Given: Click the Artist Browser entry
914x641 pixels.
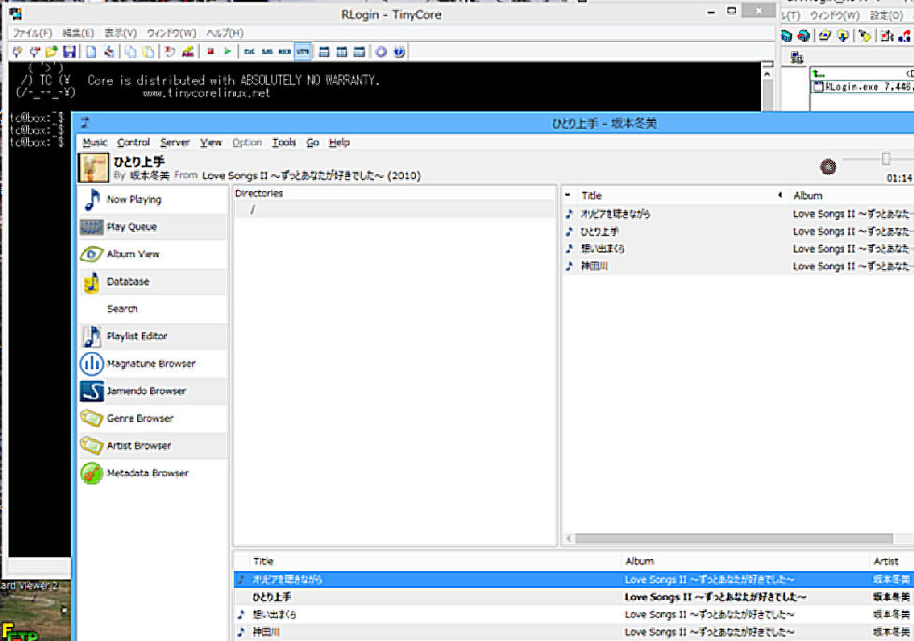Looking at the screenshot, I should (138, 445).
